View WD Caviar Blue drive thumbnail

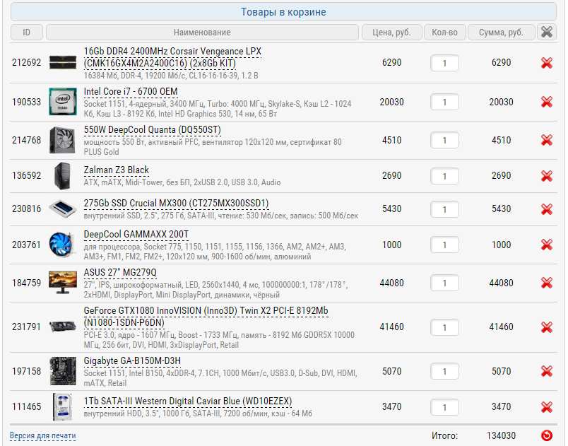63,407
